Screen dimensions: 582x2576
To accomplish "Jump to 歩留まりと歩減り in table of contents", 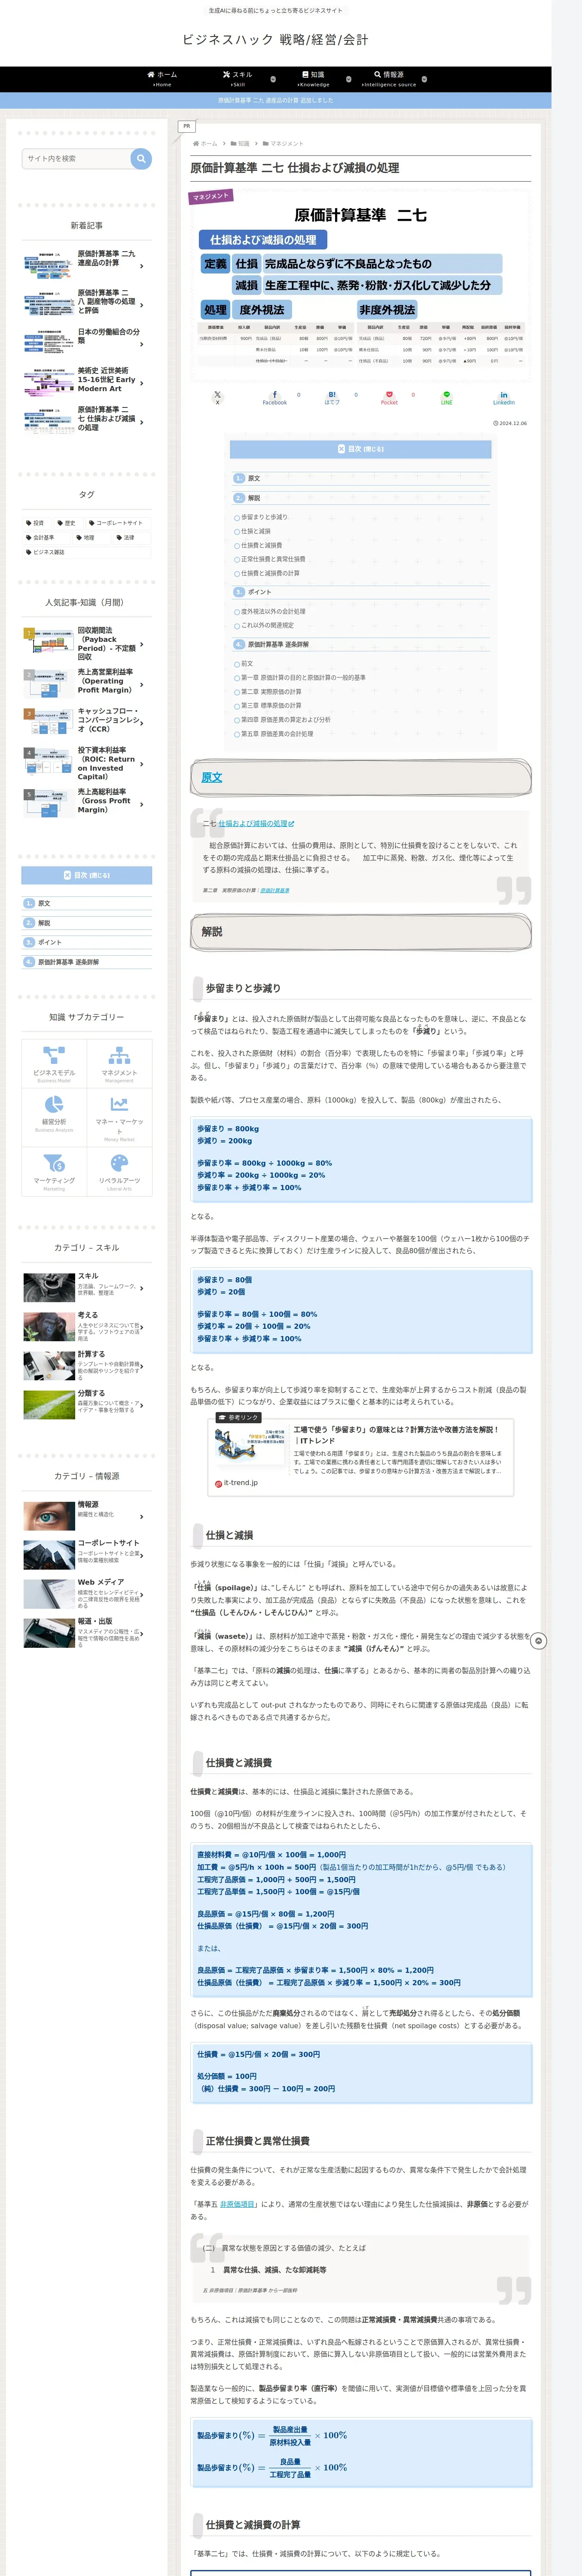I will (x=264, y=517).
